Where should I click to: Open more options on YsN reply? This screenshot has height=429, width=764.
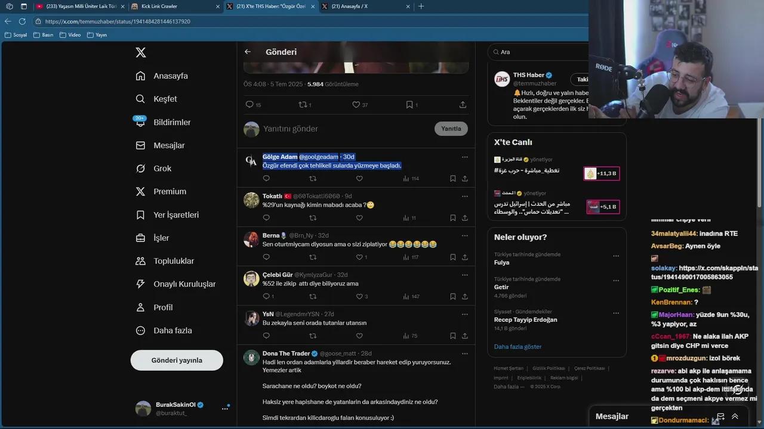click(464, 315)
